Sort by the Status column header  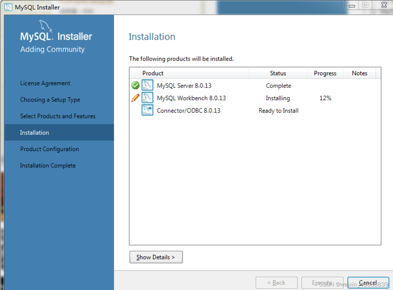278,73
